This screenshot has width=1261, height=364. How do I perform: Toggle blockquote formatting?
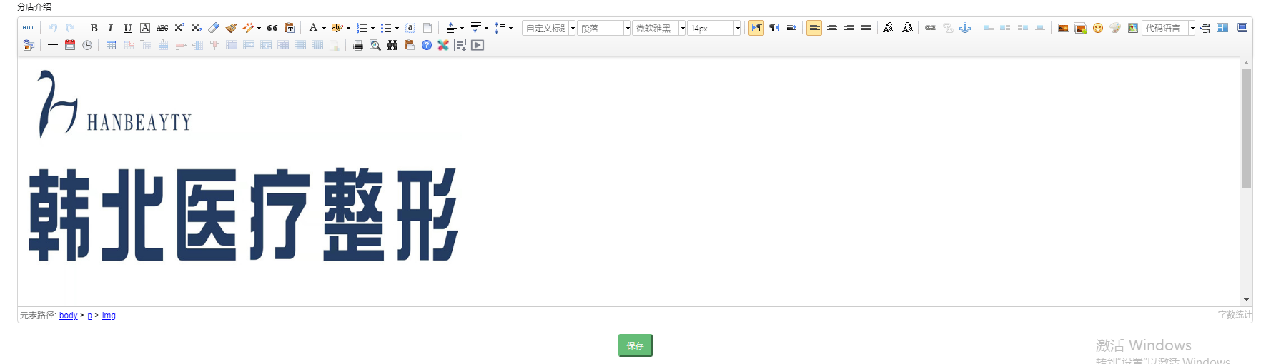272,28
